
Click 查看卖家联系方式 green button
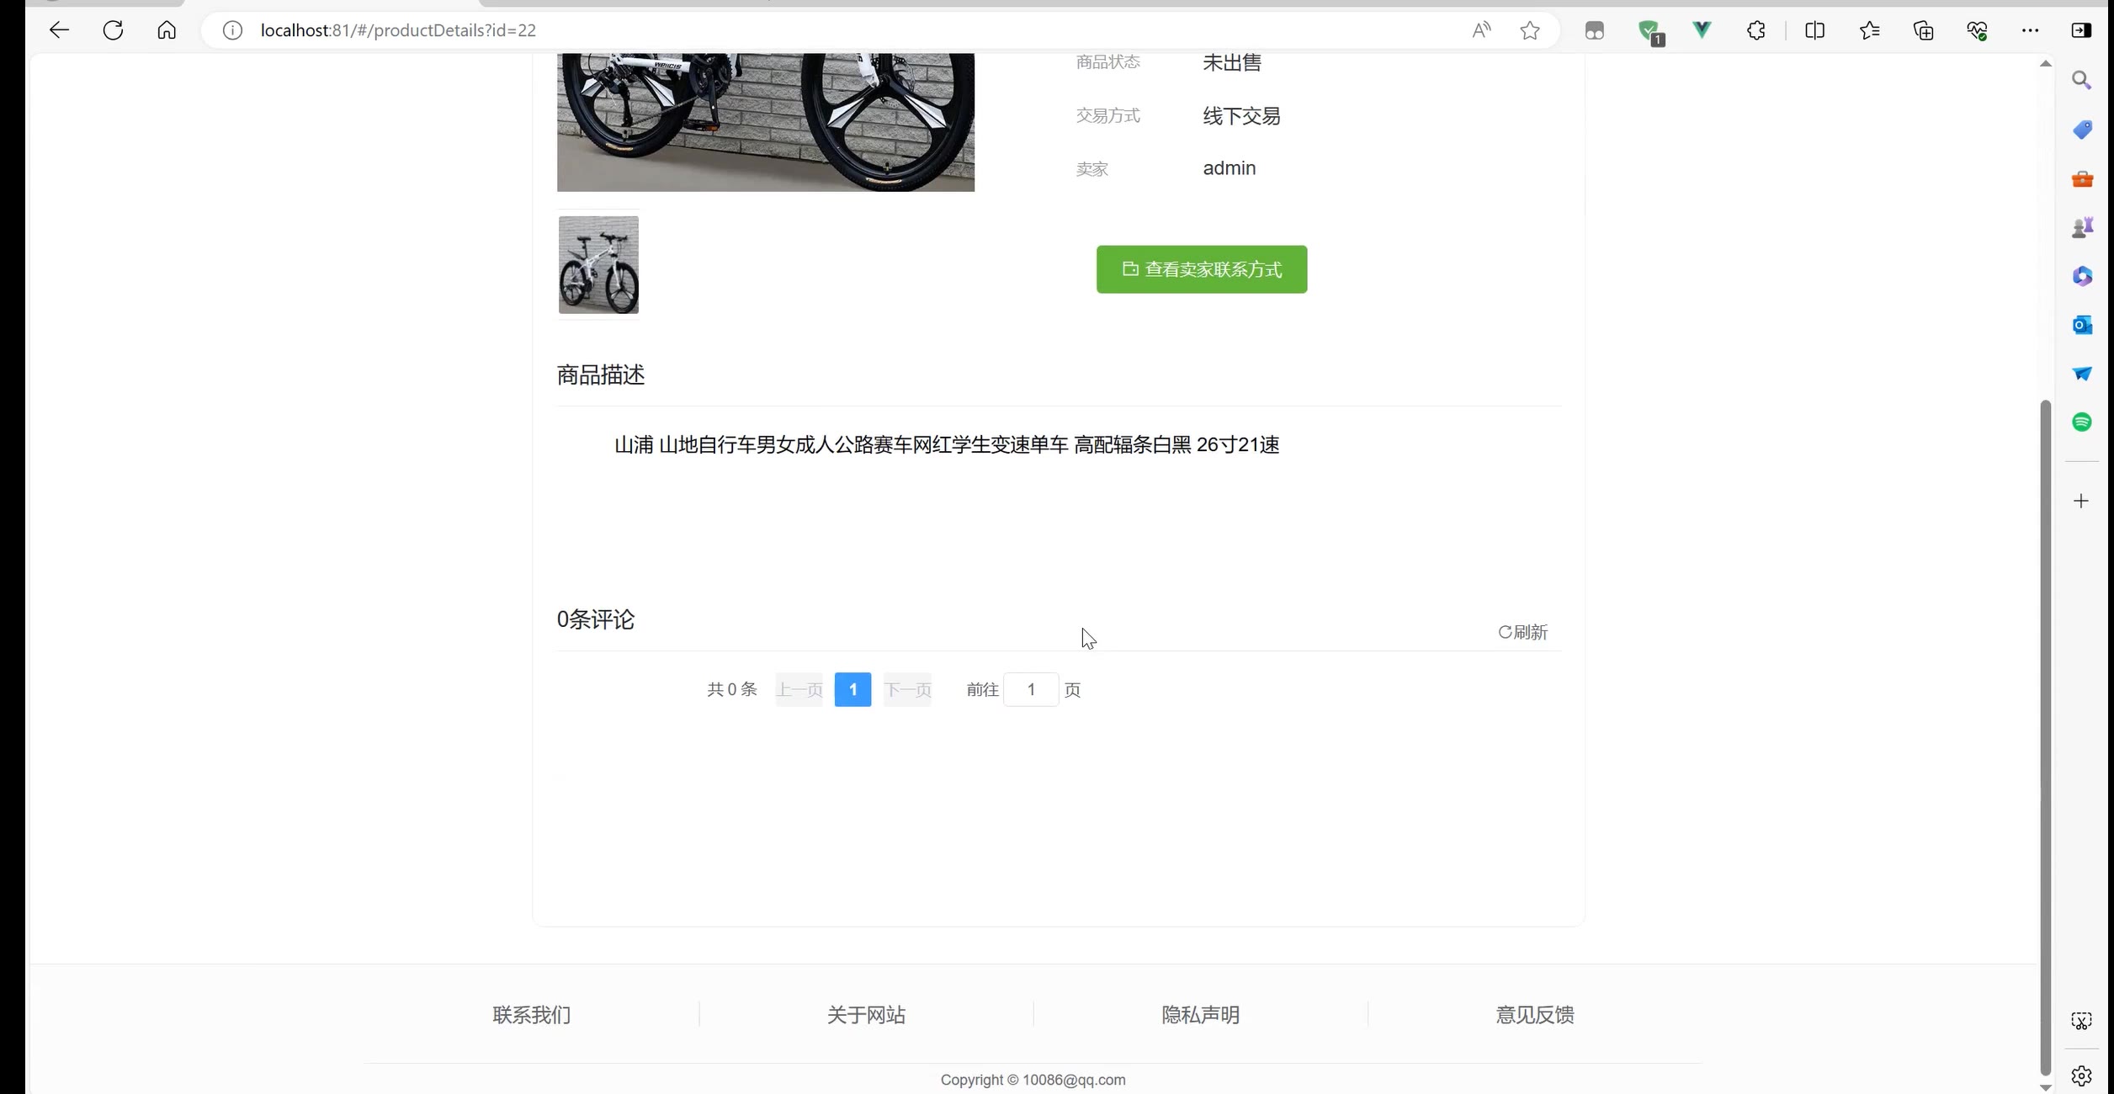(x=1201, y=269)
